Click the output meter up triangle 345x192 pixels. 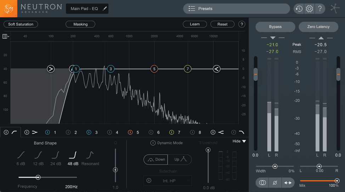point(321,38)
